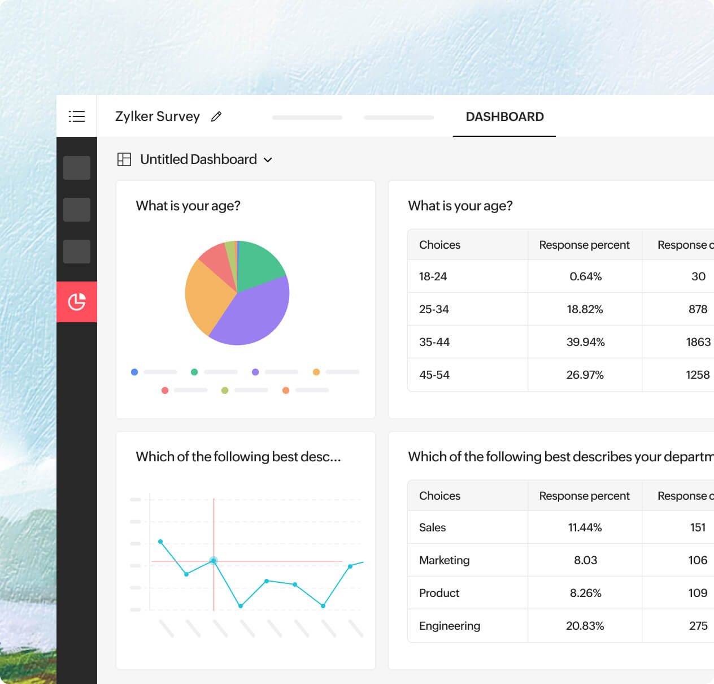Click the first dark square icon in sidebar
Viewport: 714px width, 684px height.
point(77,167)
